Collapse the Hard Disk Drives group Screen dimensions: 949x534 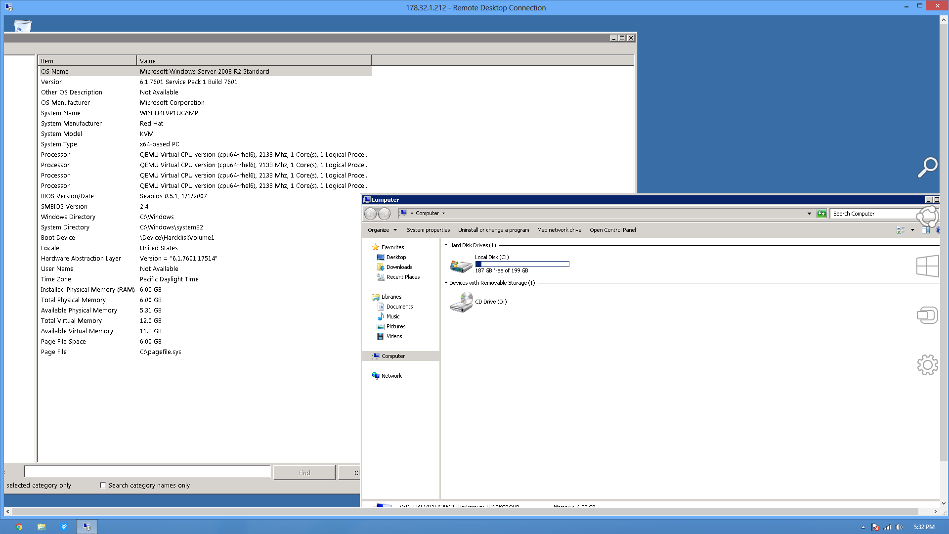click(x=446, y=245)
